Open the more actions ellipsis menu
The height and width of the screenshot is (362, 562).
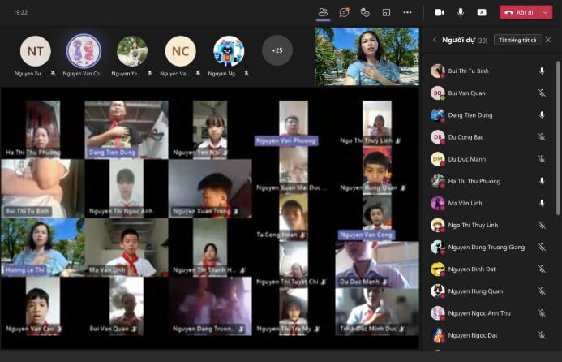(x=407, y=12)
